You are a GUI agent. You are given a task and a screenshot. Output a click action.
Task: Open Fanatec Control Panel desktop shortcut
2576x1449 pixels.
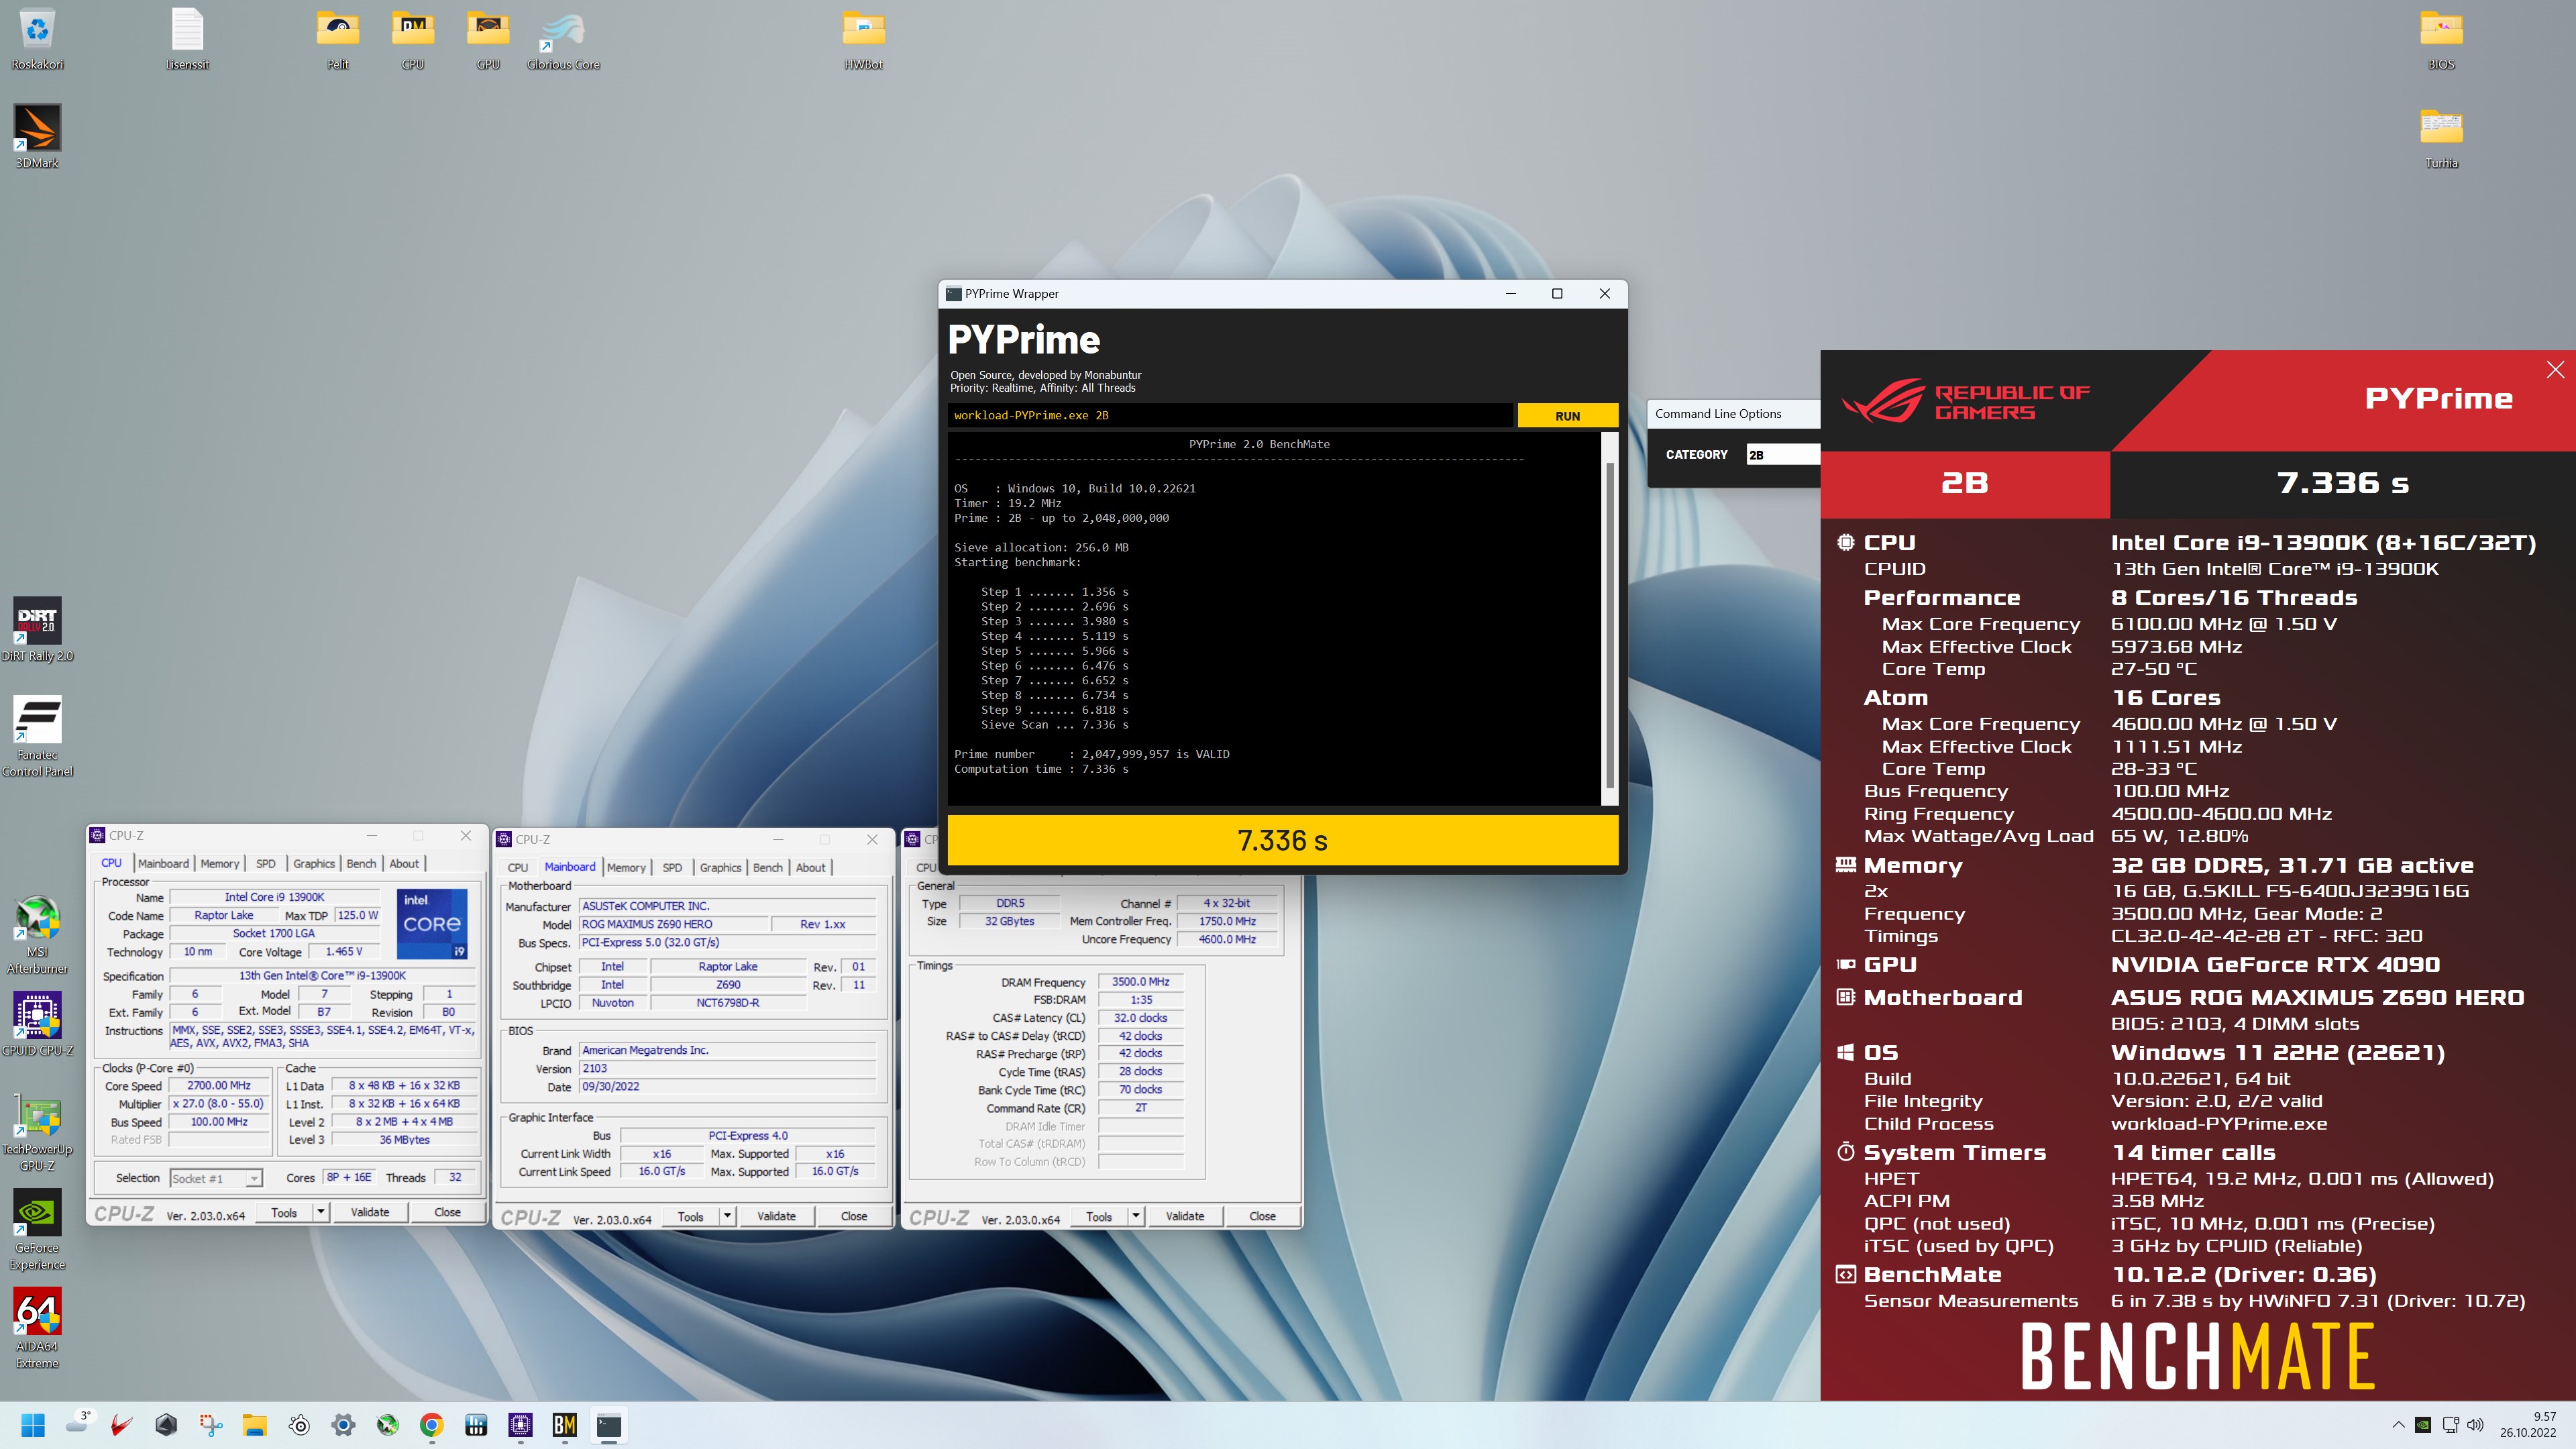click(37, 736)
